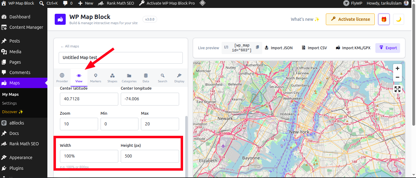Open the Display tab
The height and width of the screenshot is (178, 416).
click(x=179, y=78)
